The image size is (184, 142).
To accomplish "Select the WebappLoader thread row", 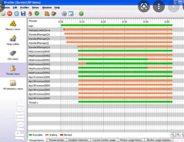I will click(106, 30).
